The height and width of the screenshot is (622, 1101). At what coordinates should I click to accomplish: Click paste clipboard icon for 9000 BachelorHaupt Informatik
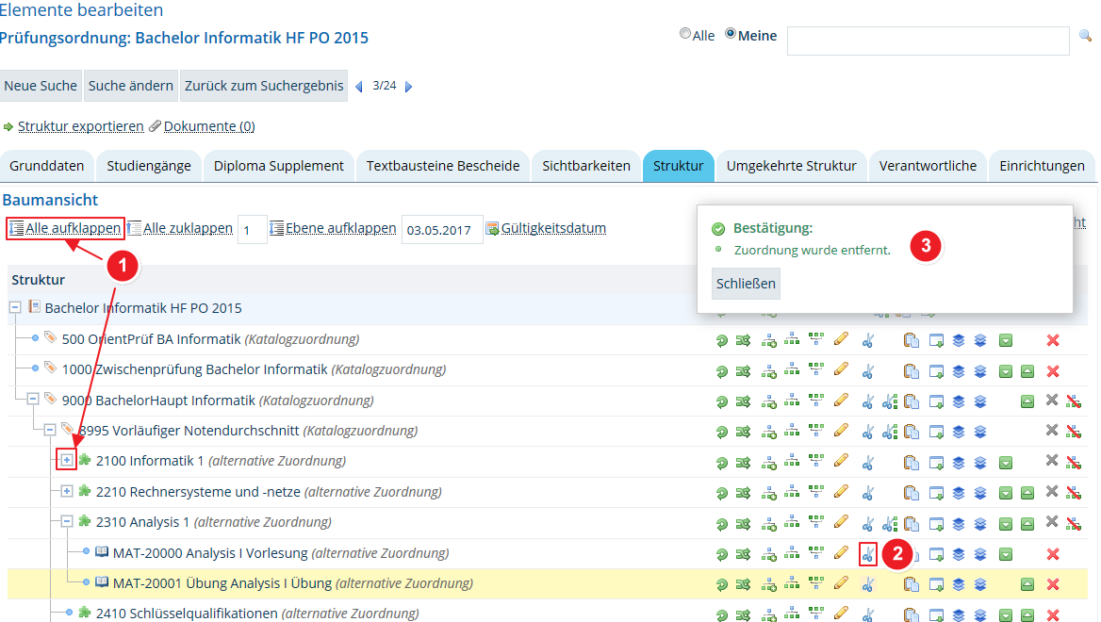912,401
